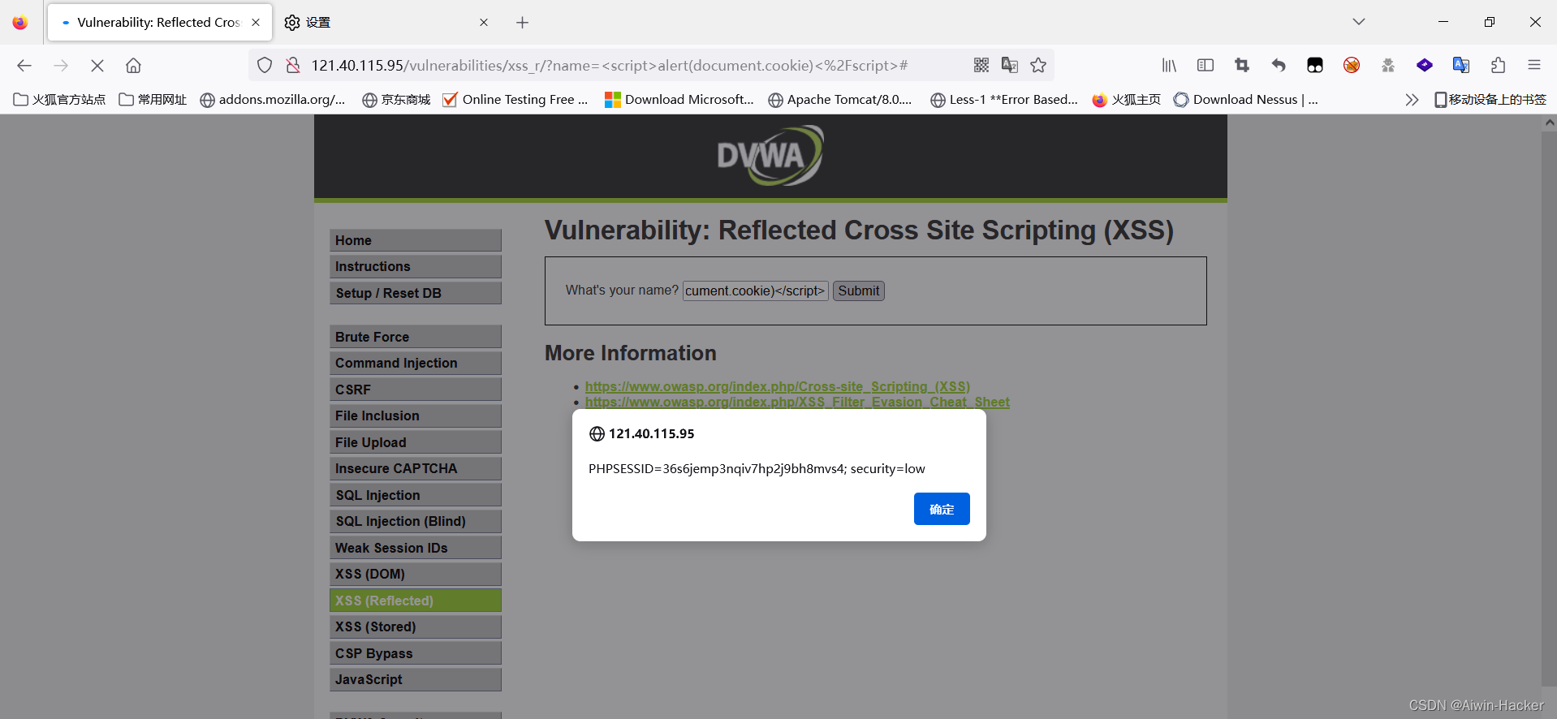Go to File Upload page
1557x719 pixels.
(416, 442)
